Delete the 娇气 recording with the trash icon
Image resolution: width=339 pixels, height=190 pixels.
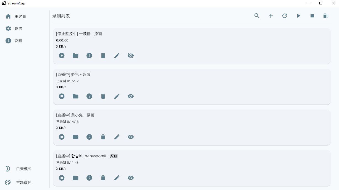(103, 96)
